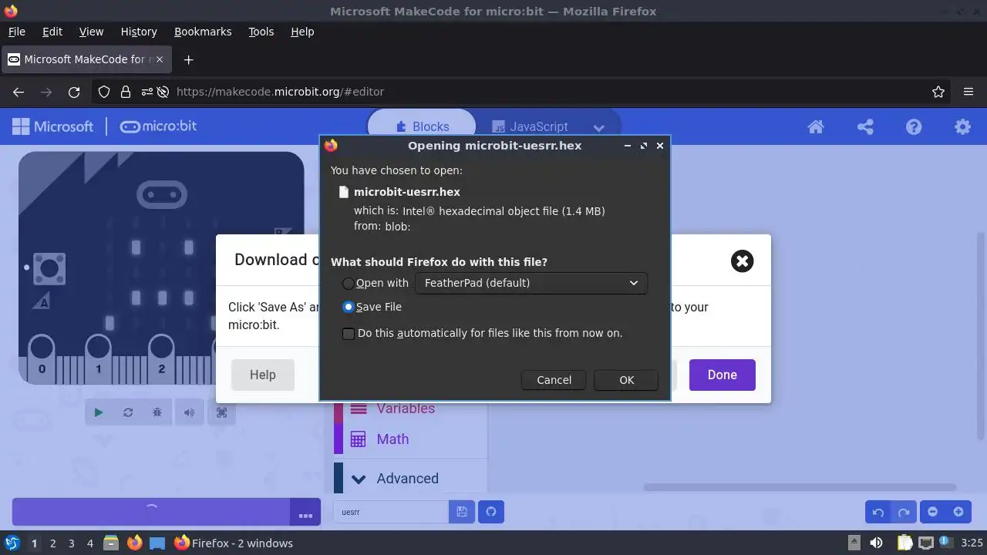Restart the simulator with the refresh icon
This screenshot has width=987, height=555.
pos(128,412)
